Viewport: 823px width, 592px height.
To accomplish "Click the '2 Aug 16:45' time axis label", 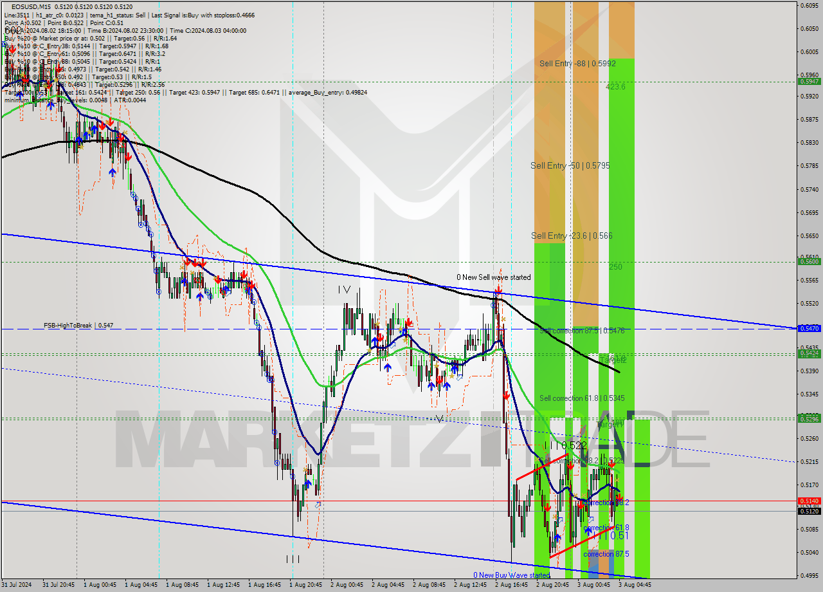I will (x=511, y=585).
